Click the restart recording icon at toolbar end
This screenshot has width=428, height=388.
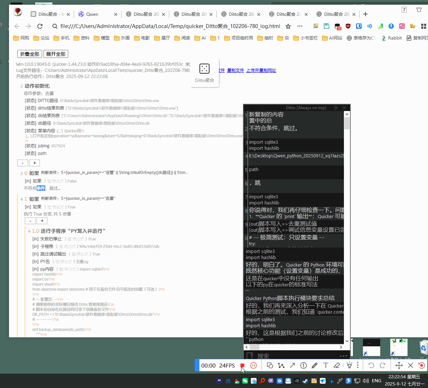tap(422, 366)
